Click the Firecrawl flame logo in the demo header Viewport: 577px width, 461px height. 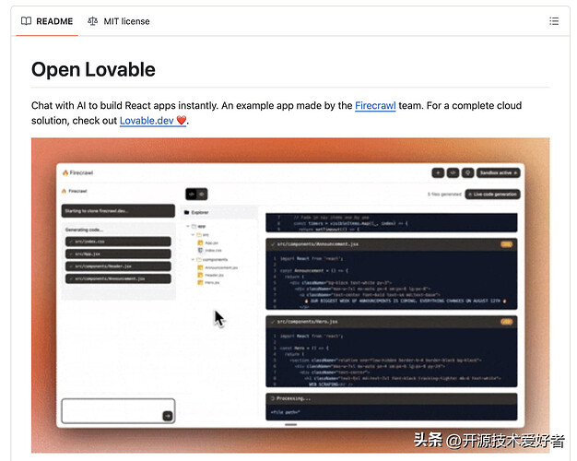click(x=65, y=172)
